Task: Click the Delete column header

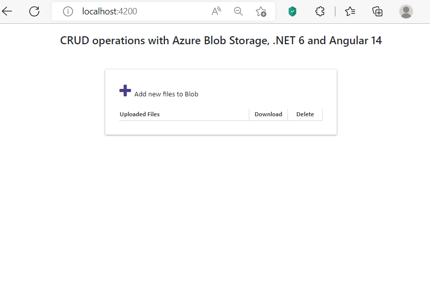Action: (305, 114)
